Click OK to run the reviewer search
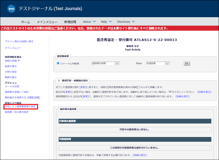 click(187, 63)
